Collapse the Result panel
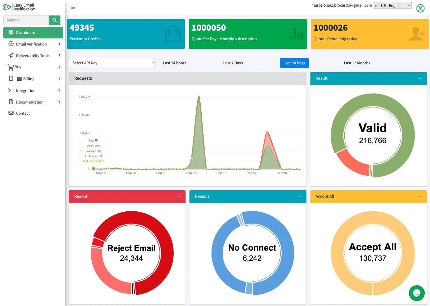 tap(420, 78)
